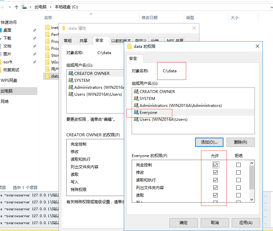
Task: Click the drive icon in address bar
Action: tap(24, 7)
